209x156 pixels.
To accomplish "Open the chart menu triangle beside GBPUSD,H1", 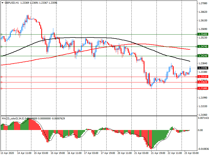I will 3,3.
